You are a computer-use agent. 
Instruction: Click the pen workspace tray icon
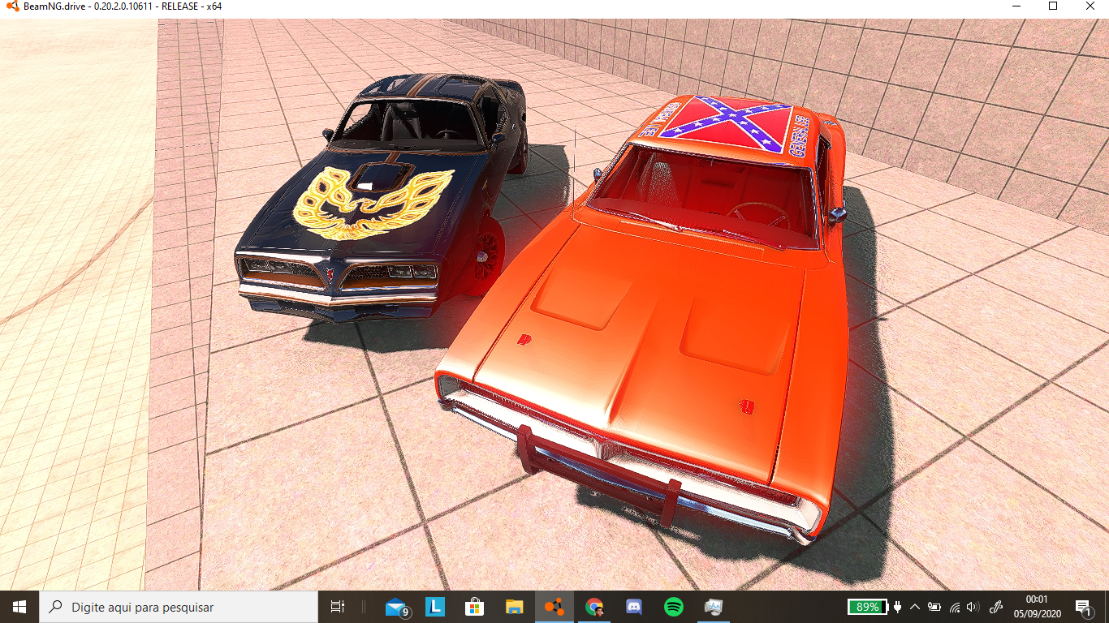coord(998,606)
